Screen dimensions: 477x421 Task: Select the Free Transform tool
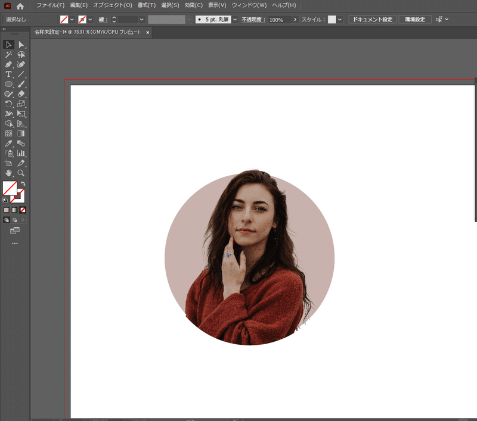(21, 114)
